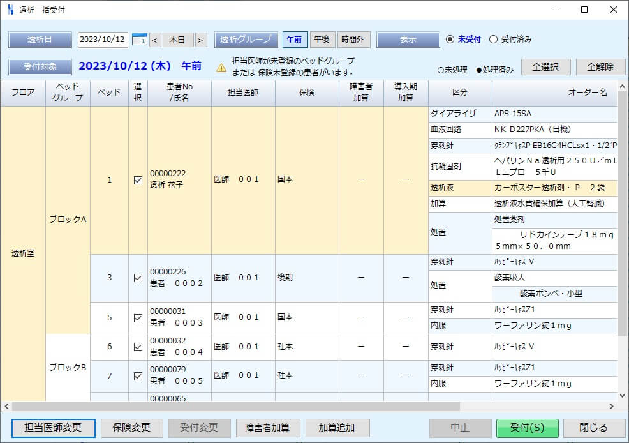Switch to the 午後 shift tab
629x443 pixels.
coord(322,39)
